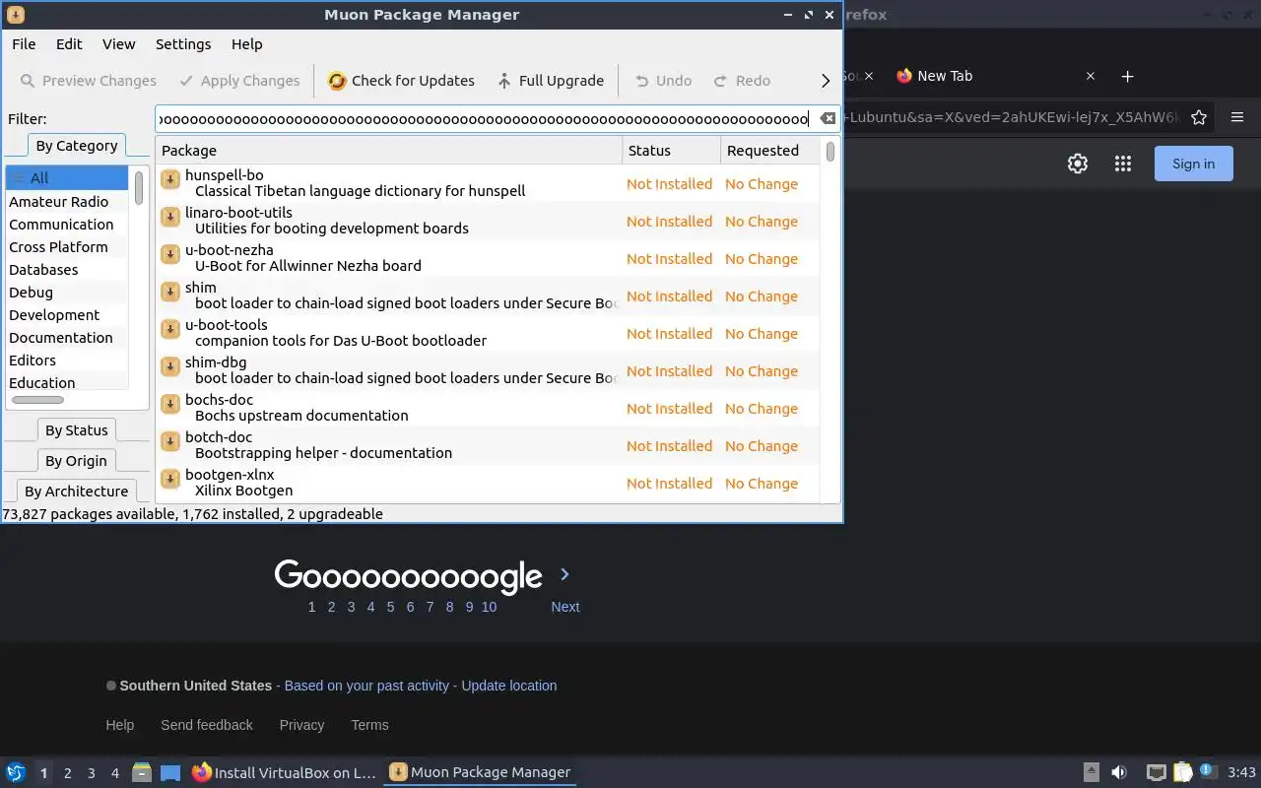Image resolution: width=1261 pixels, height=788 pixels.
Task: Sort by the Status column header
Action: [x=671, y=151]
